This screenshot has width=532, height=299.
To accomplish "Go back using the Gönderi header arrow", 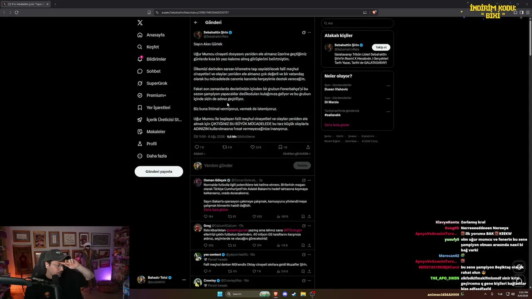I will [196, 22].
